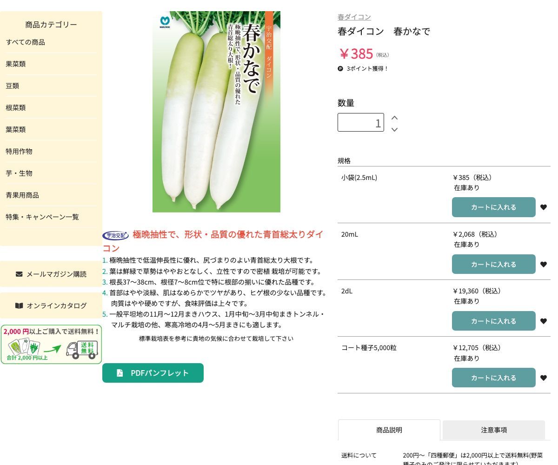
Task: Favorite the コート種子5,000粒 item via heart icon
Action: (x=544, y=378)
